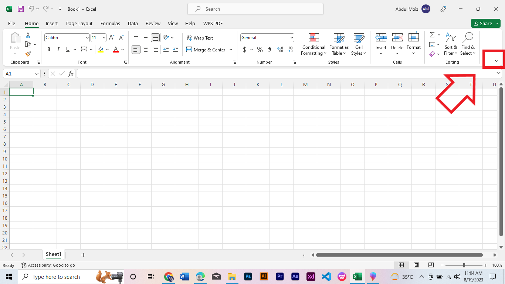This screenshot has height=284, width=505.
Task: Switch to the Insert tab
Action: [52, 23]
